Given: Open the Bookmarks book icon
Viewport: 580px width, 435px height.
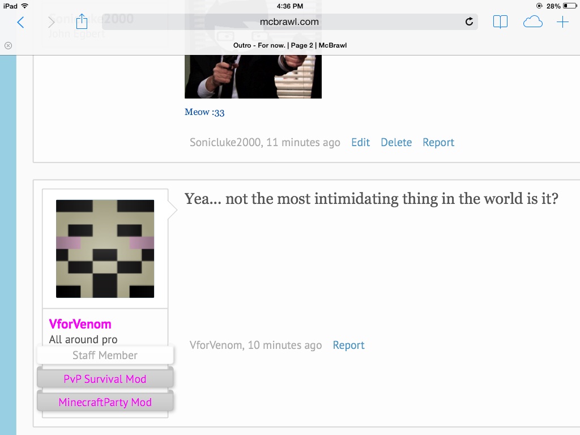Looking at the screenshot, I should 500,22.
